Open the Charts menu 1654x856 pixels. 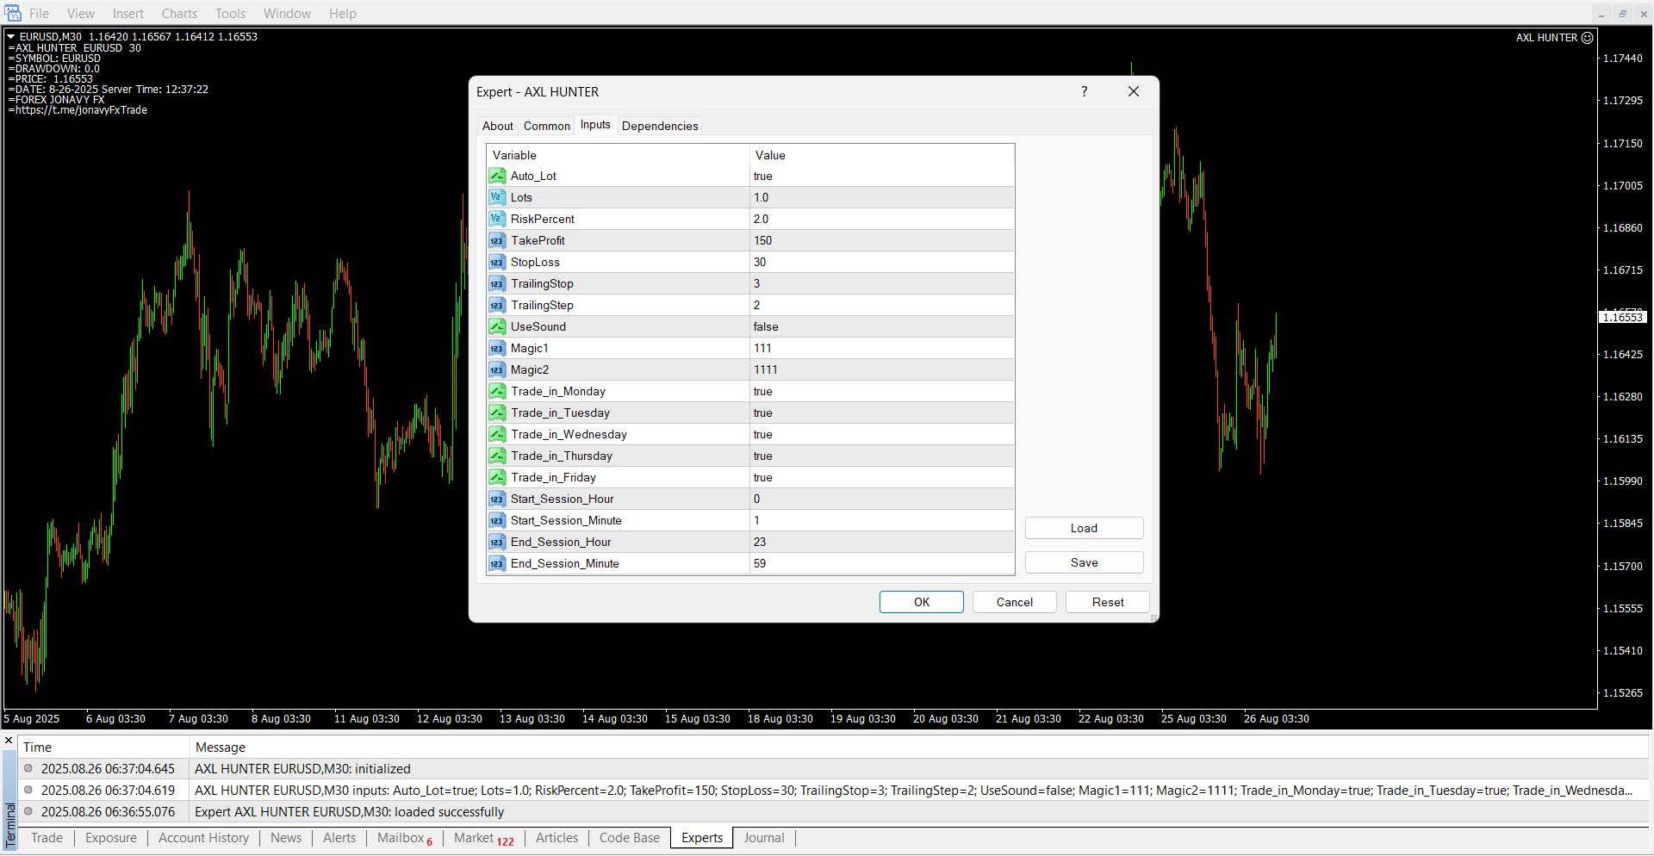pos(179,14)
